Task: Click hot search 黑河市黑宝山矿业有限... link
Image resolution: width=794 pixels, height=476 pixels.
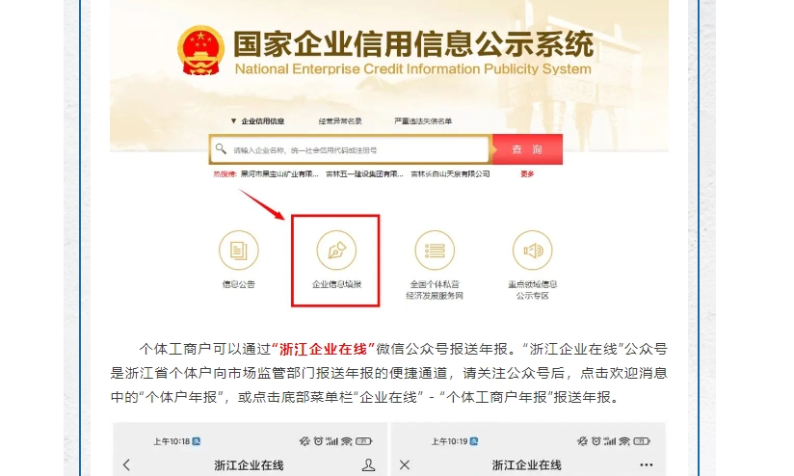Action: (279, 174)
